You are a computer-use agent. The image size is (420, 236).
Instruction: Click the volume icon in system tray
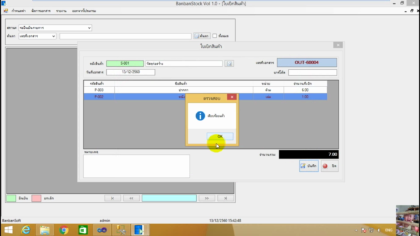[x=379, y=230]
